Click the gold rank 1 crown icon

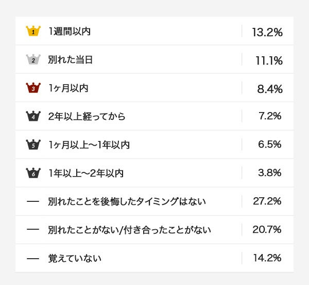pyautogui.click(x=33, y=31)
